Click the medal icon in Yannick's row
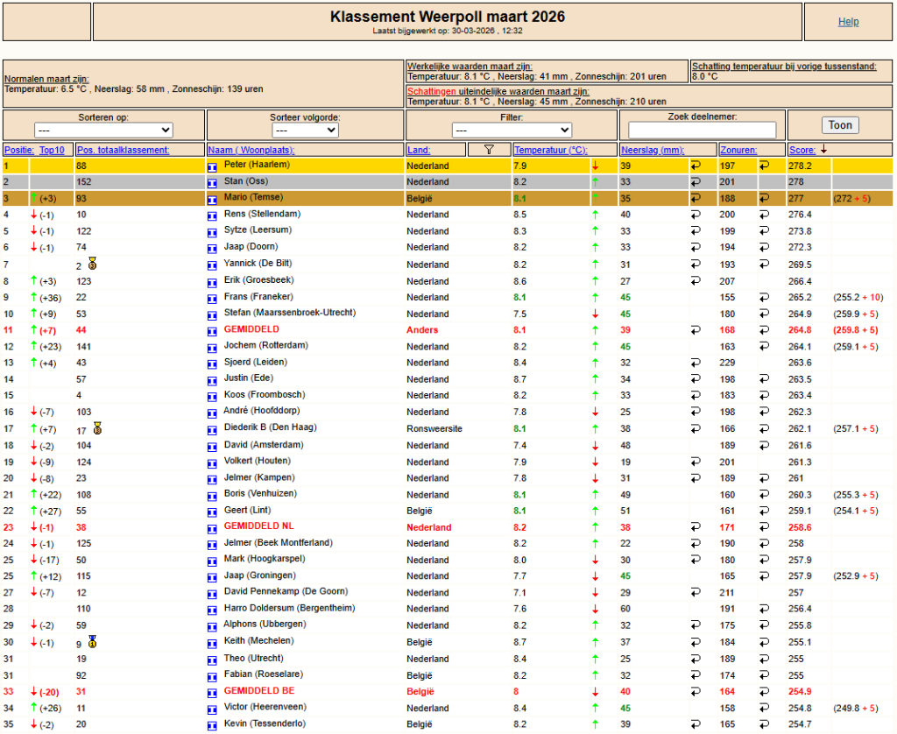 (x=93, y=264)
